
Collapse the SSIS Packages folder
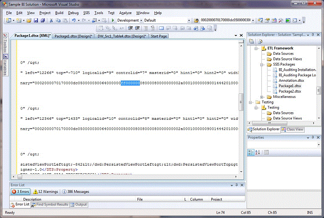[x=262, y=64]
